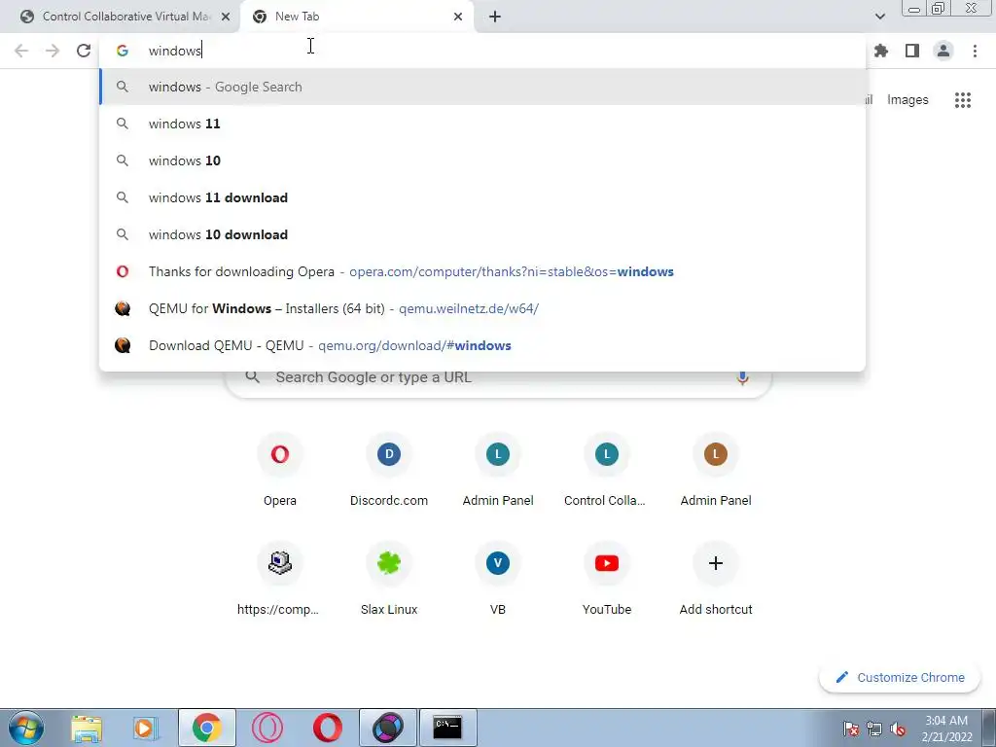Image resolution: width=996 pixels, height=747 pixels.
Task: Open the profile avatar icon
Action: pyautogui.click(x=943, y=51)
